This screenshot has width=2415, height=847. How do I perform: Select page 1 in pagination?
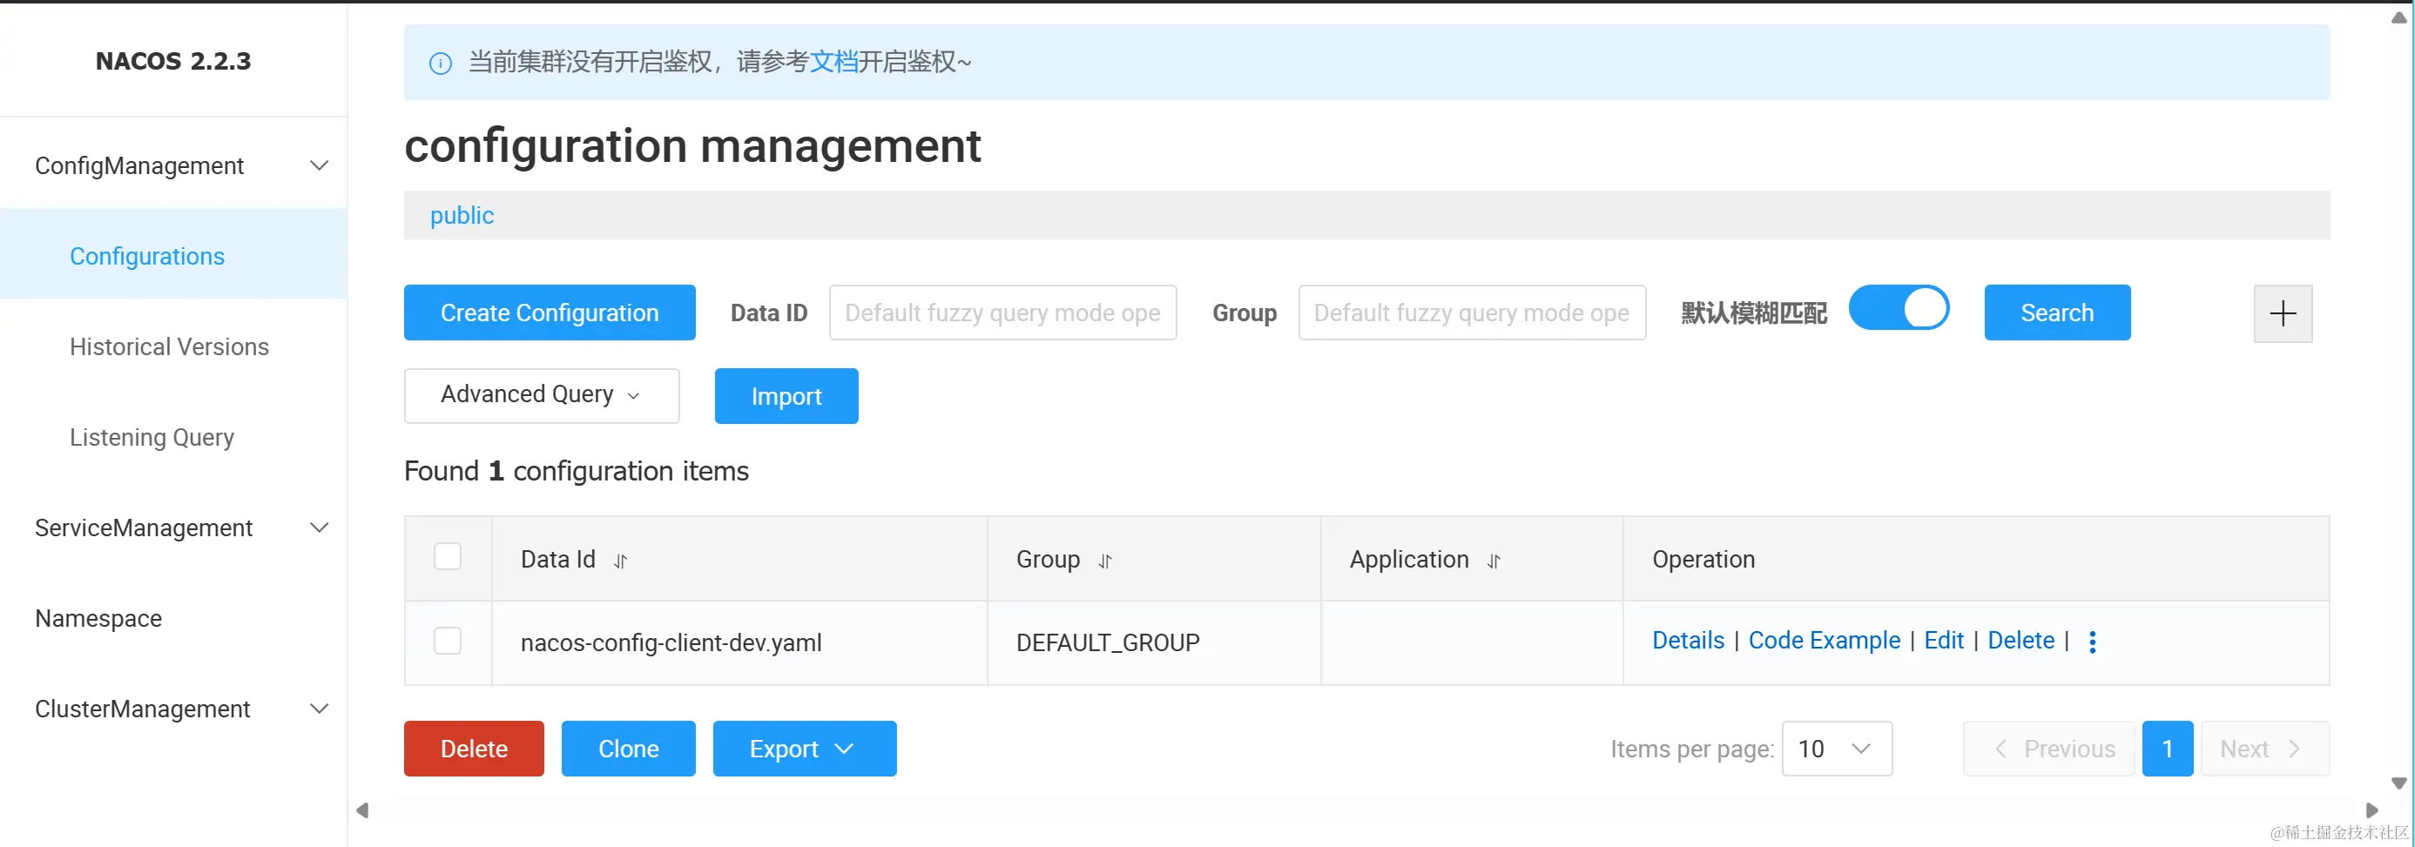coord(2168,749)
